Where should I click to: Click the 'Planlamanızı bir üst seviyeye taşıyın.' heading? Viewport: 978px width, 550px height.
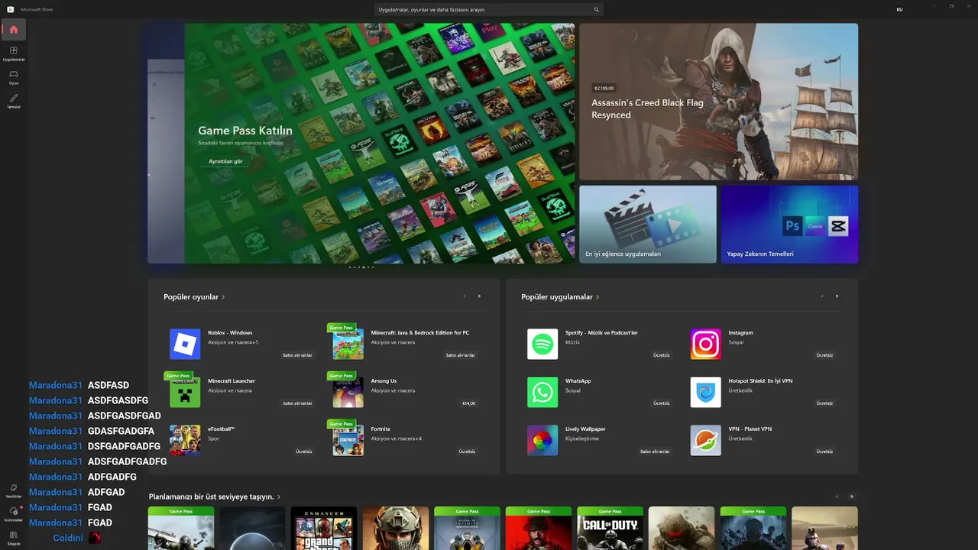tap(211, 497)
